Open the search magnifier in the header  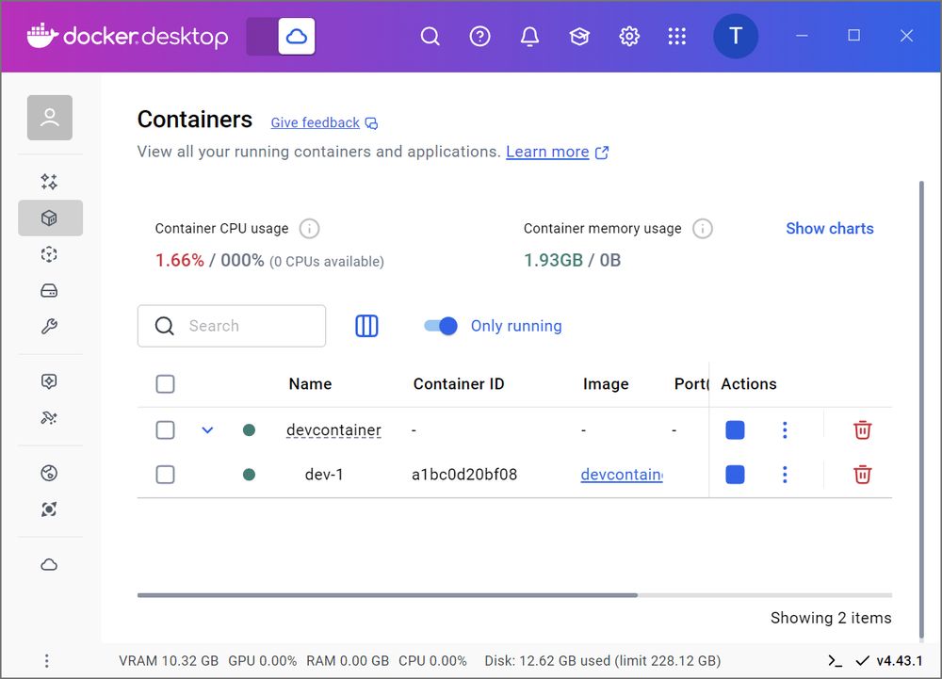point(430,37)
